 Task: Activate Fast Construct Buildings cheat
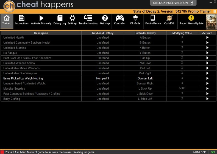click(x=207, y=94)
